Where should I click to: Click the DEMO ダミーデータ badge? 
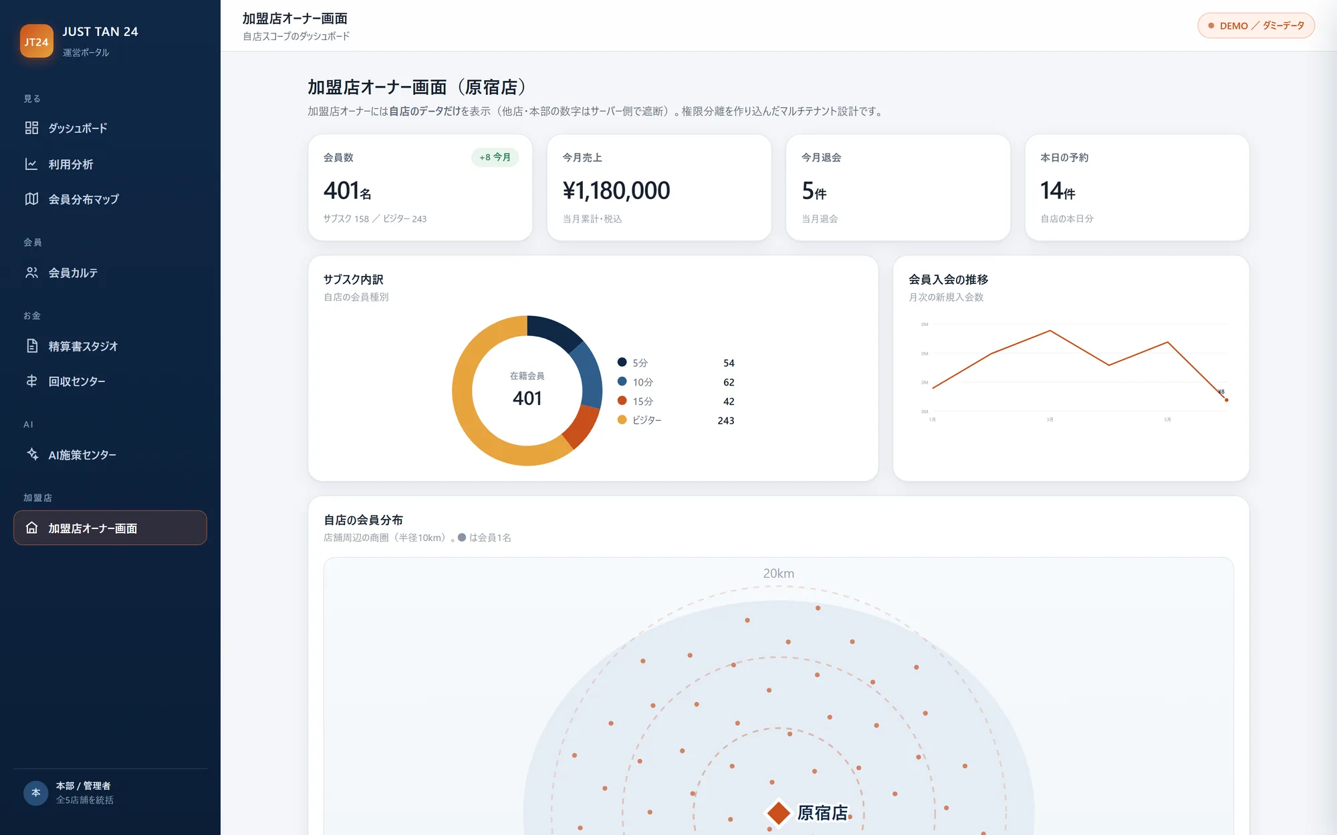[1256, 26]
